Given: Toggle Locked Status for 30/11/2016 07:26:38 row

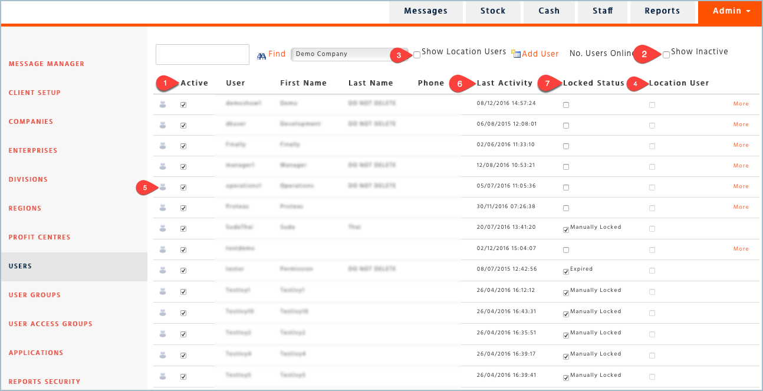Looking at the screenshot, I should pyautogui.click(x=566, y=208).
